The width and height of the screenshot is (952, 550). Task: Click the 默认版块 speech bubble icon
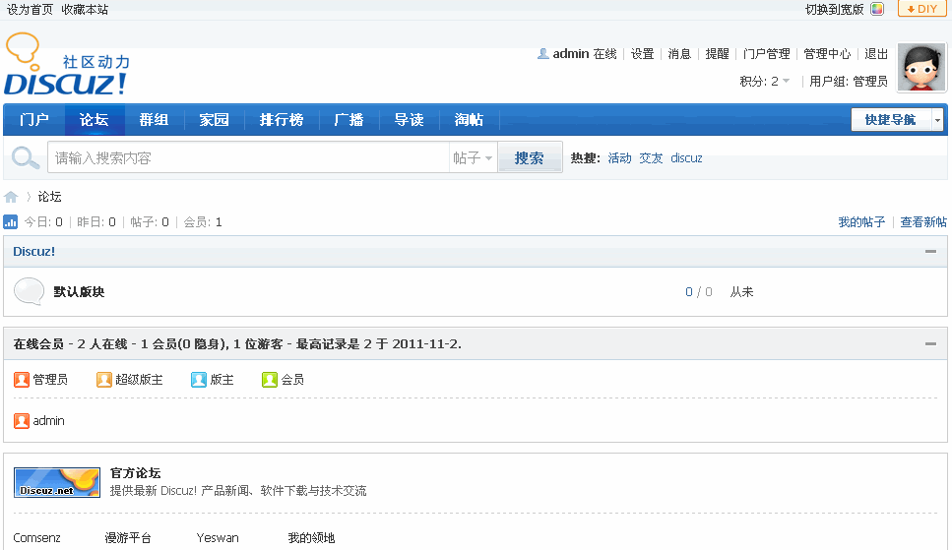point(30,291)
